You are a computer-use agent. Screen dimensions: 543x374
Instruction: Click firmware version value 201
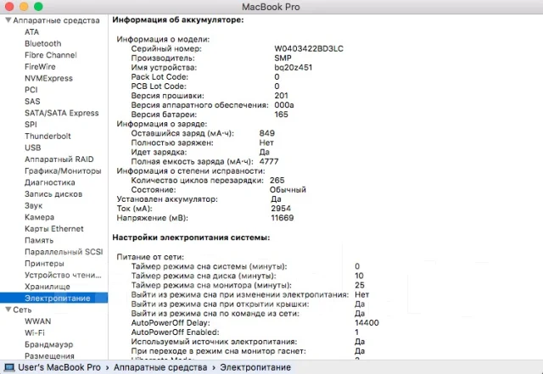click(281, 96)
